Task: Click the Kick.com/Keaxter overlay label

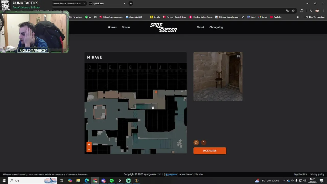Action: [x=33, y=50]
